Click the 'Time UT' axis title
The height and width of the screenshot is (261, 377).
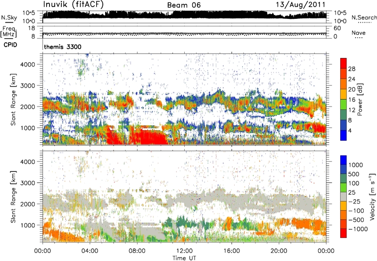tap(184, 258)
